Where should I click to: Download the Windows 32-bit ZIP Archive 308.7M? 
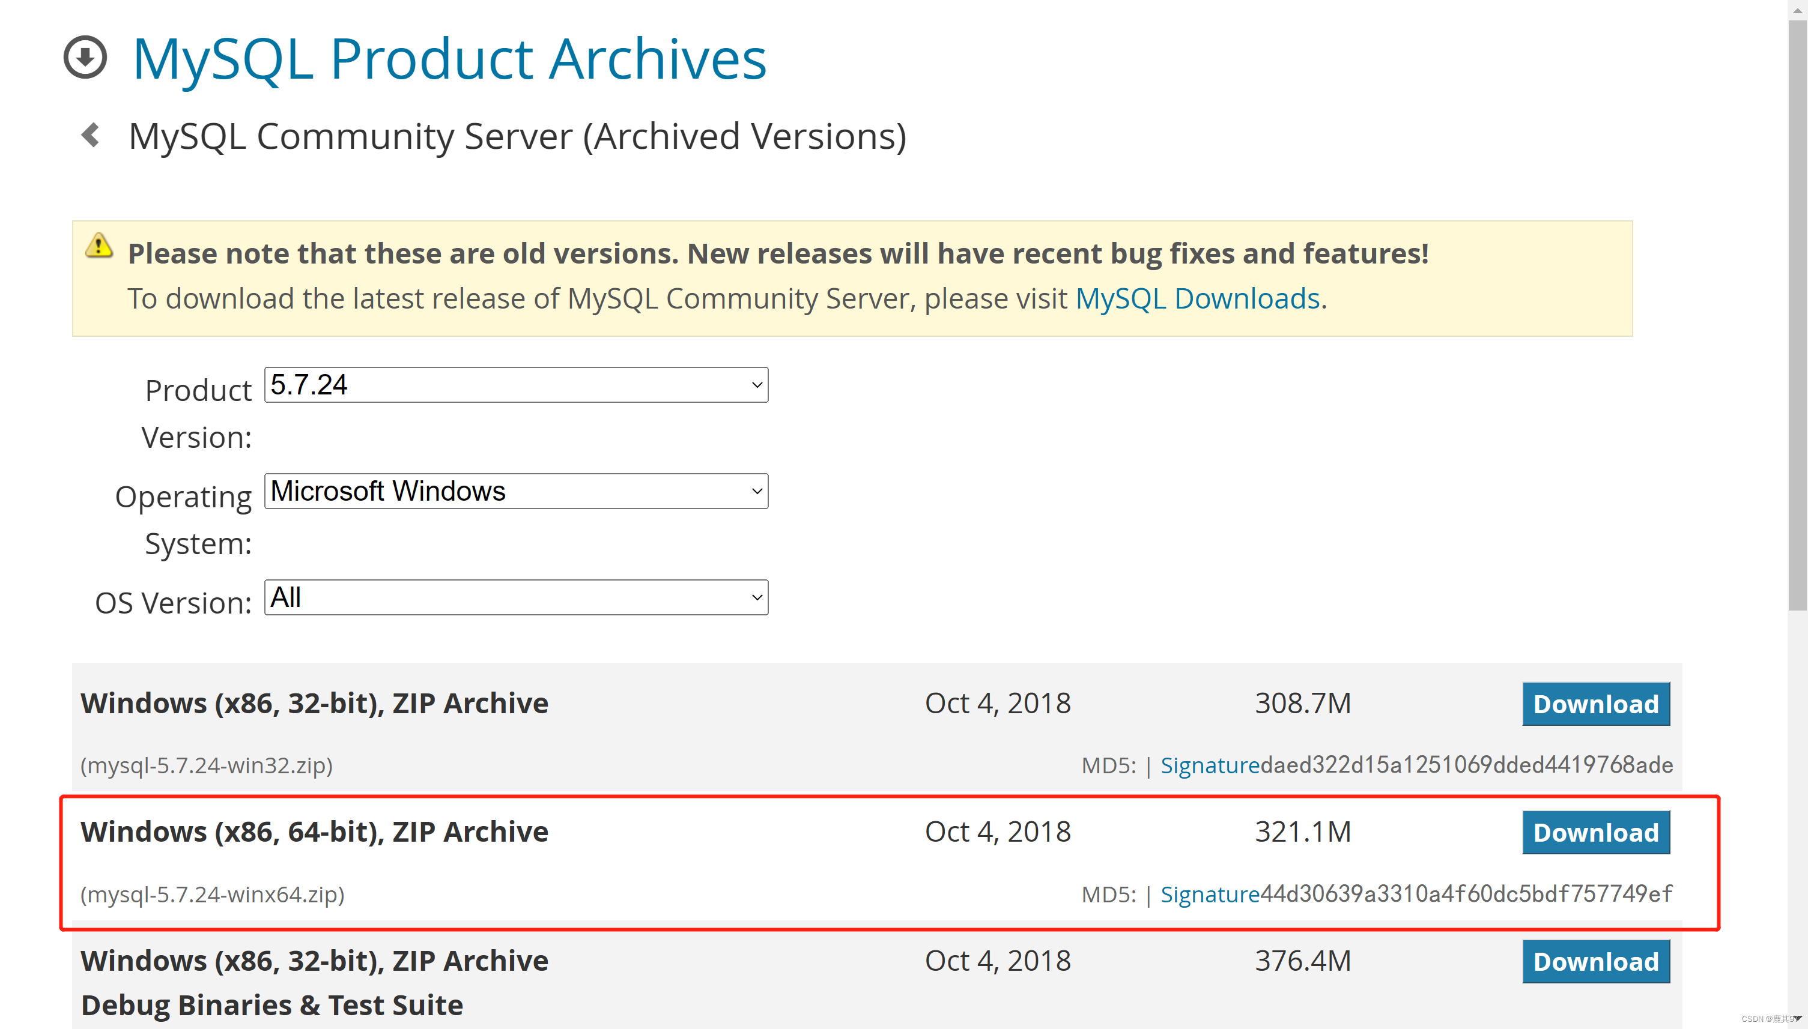coord(1596,704)
